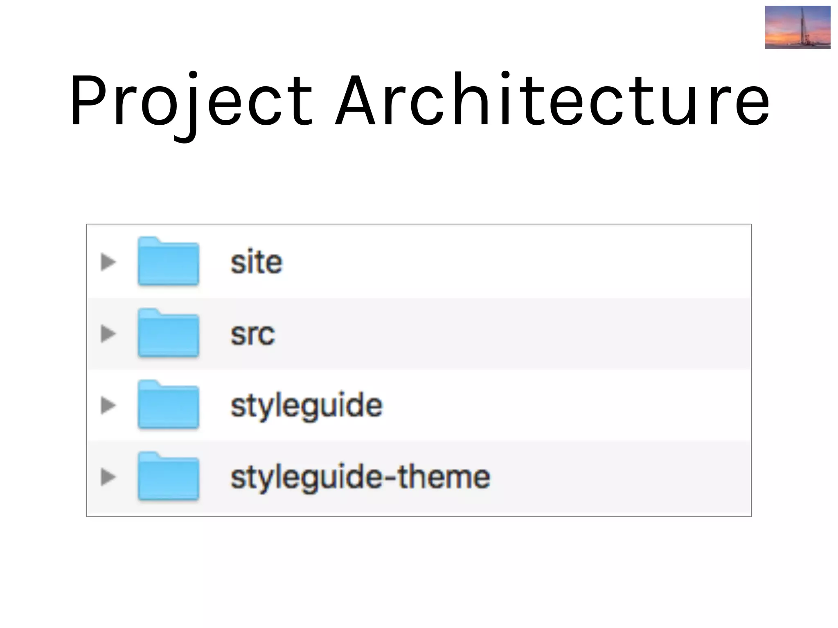Click empty slide area below folder list
Screen dimensions: 838x628
419,572
